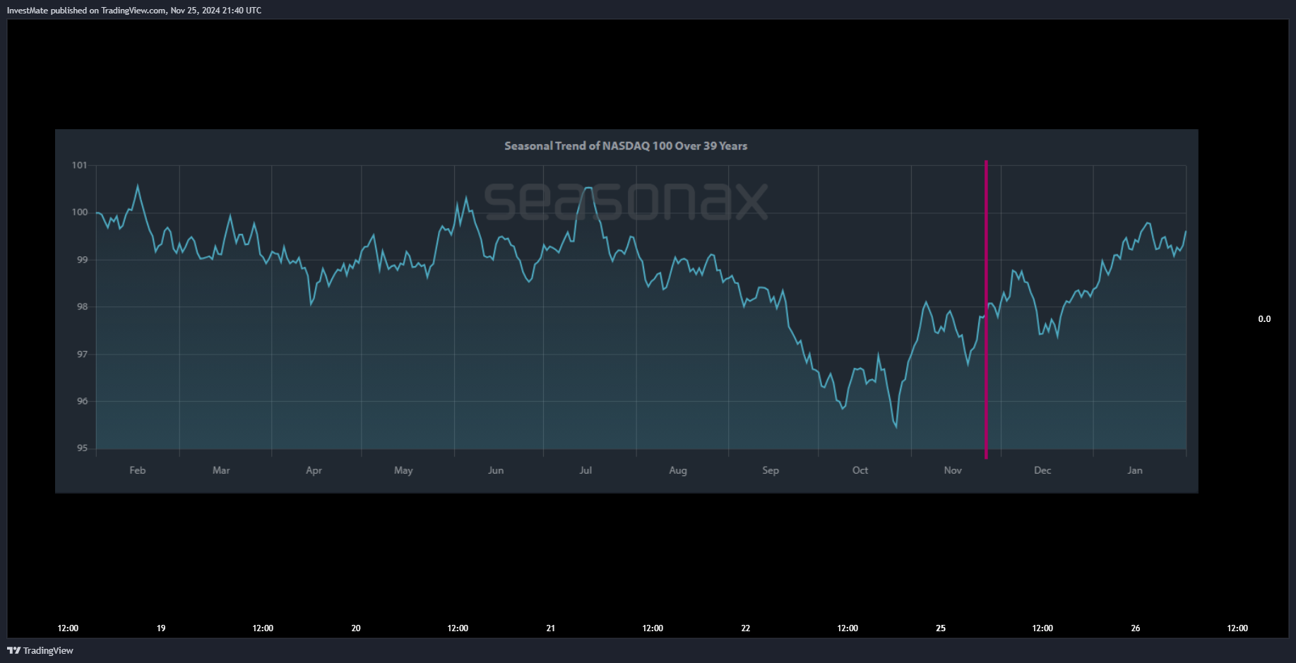Click the 'Aug' month label
This screenshot has width=1296, height=663.
tap(678, 470)
